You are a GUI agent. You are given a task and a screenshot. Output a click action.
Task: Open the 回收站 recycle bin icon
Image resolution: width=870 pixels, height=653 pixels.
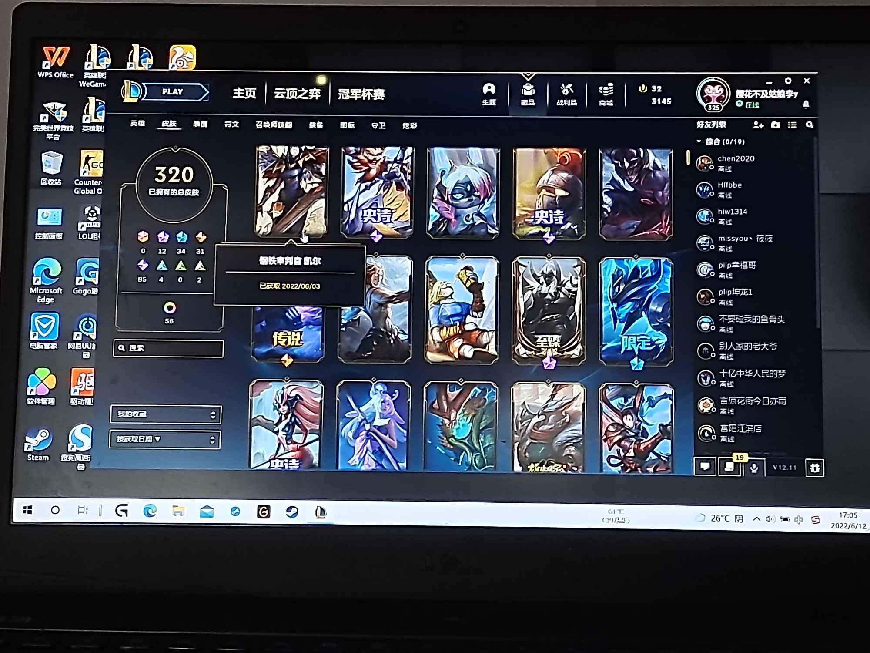pyautogui.click(x=51, y=168)
